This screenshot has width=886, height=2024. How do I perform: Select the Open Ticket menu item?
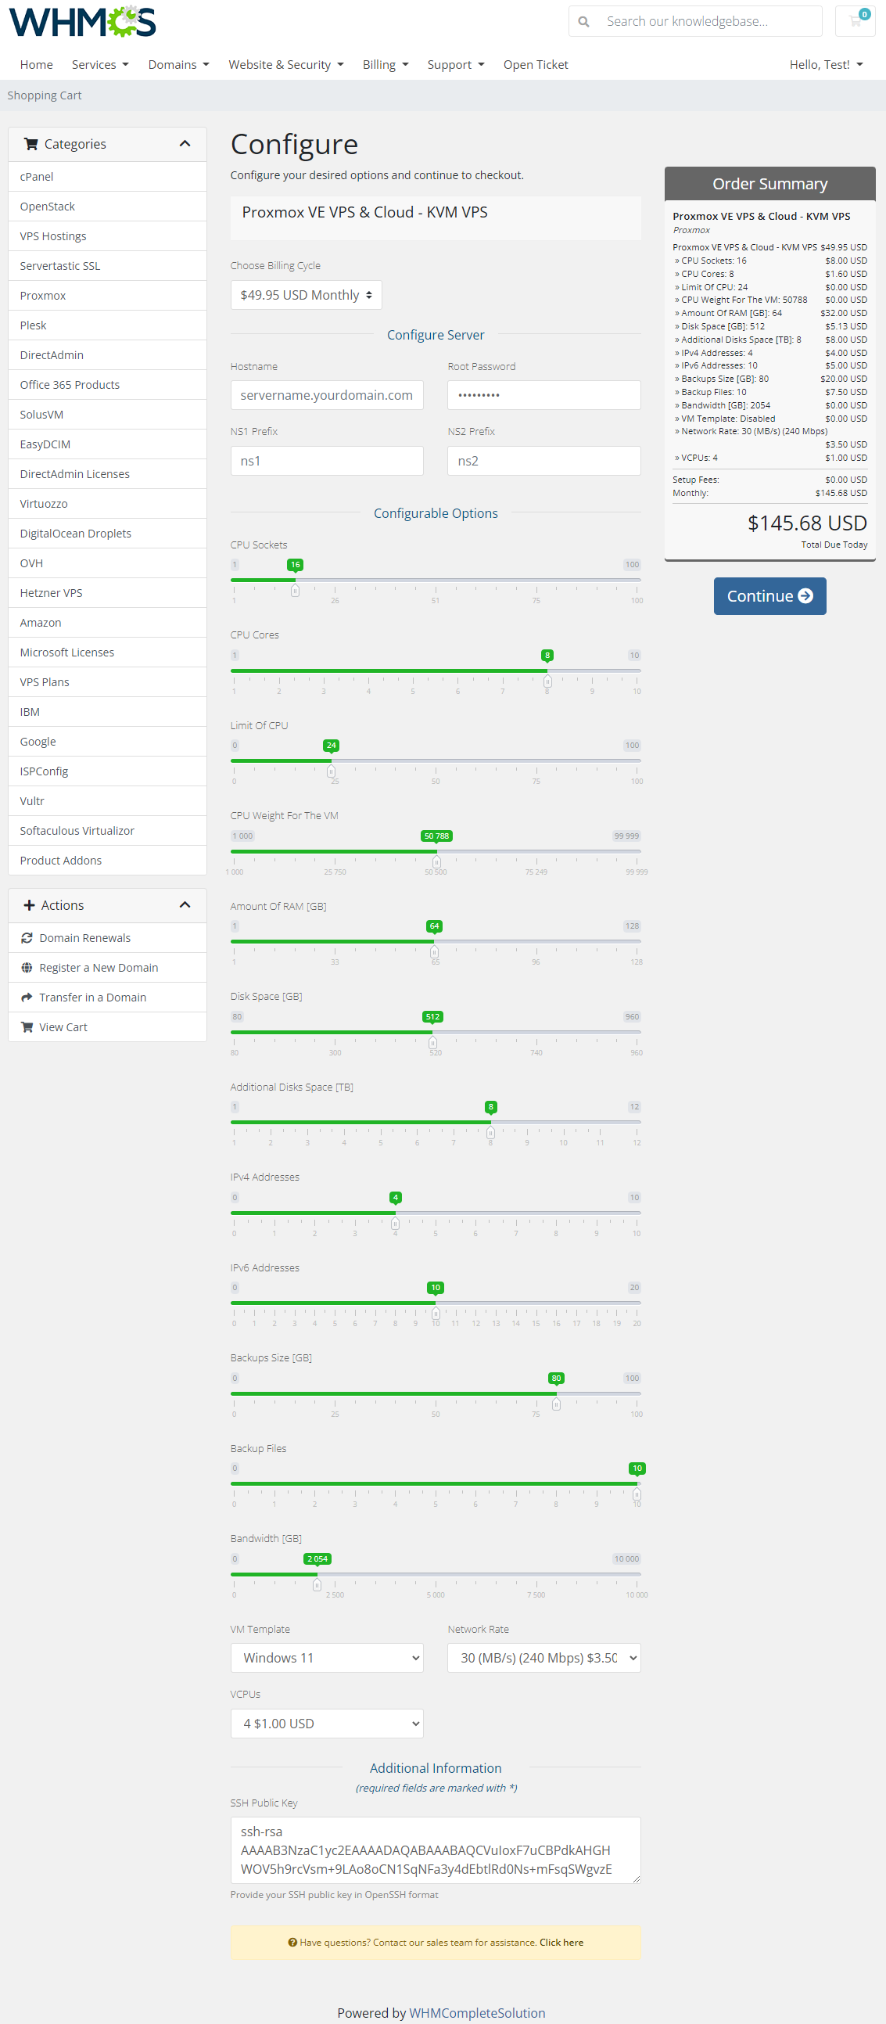click(x=535, y=64)
